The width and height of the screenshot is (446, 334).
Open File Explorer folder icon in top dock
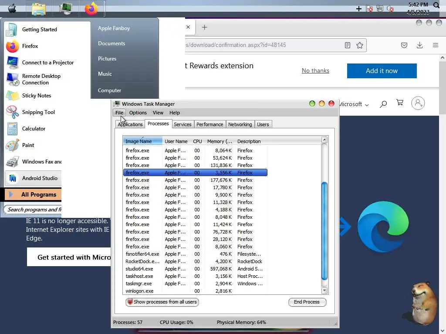pyautogui.click(x=39, y=9)
